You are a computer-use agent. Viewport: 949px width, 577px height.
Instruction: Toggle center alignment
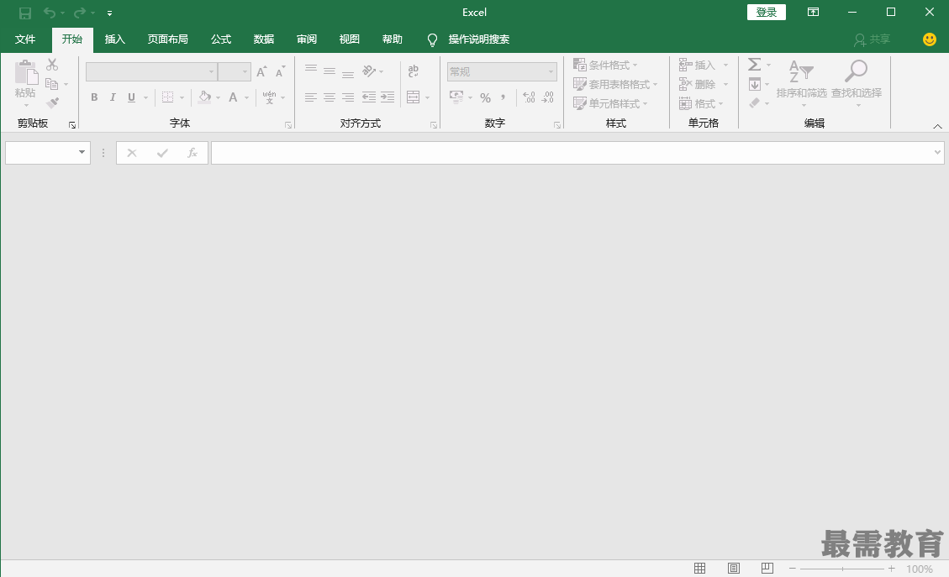tap(330, 97)
